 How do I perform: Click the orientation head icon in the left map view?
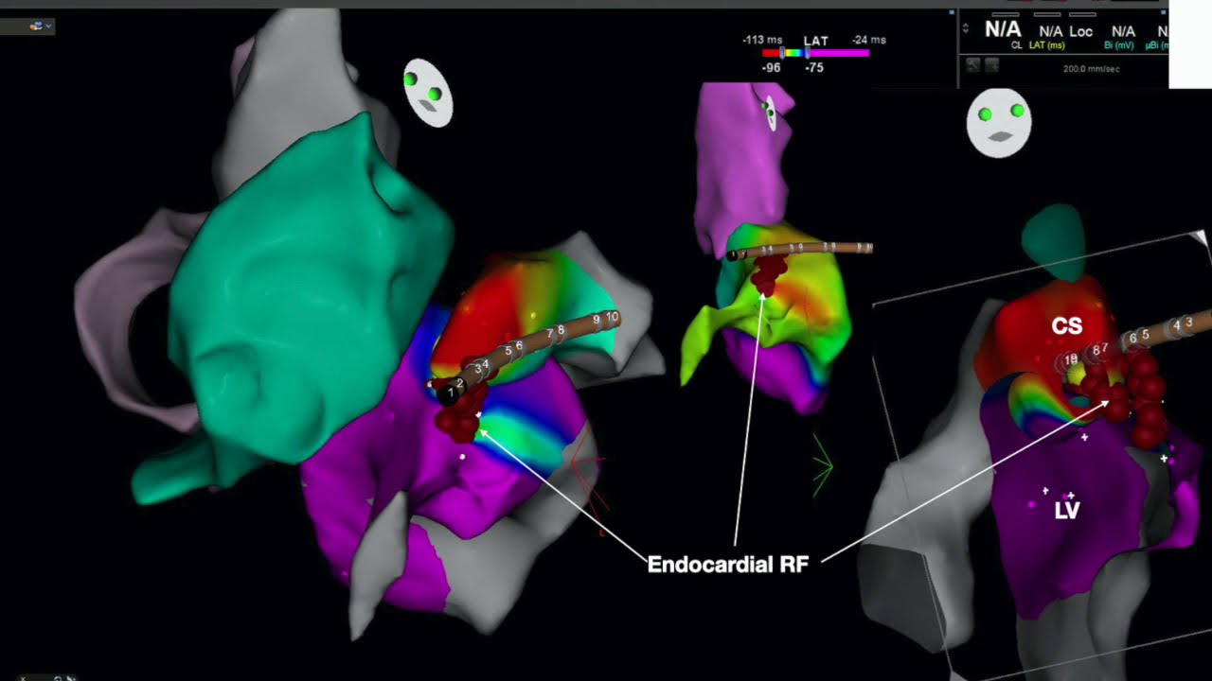(x=427, y=93)
